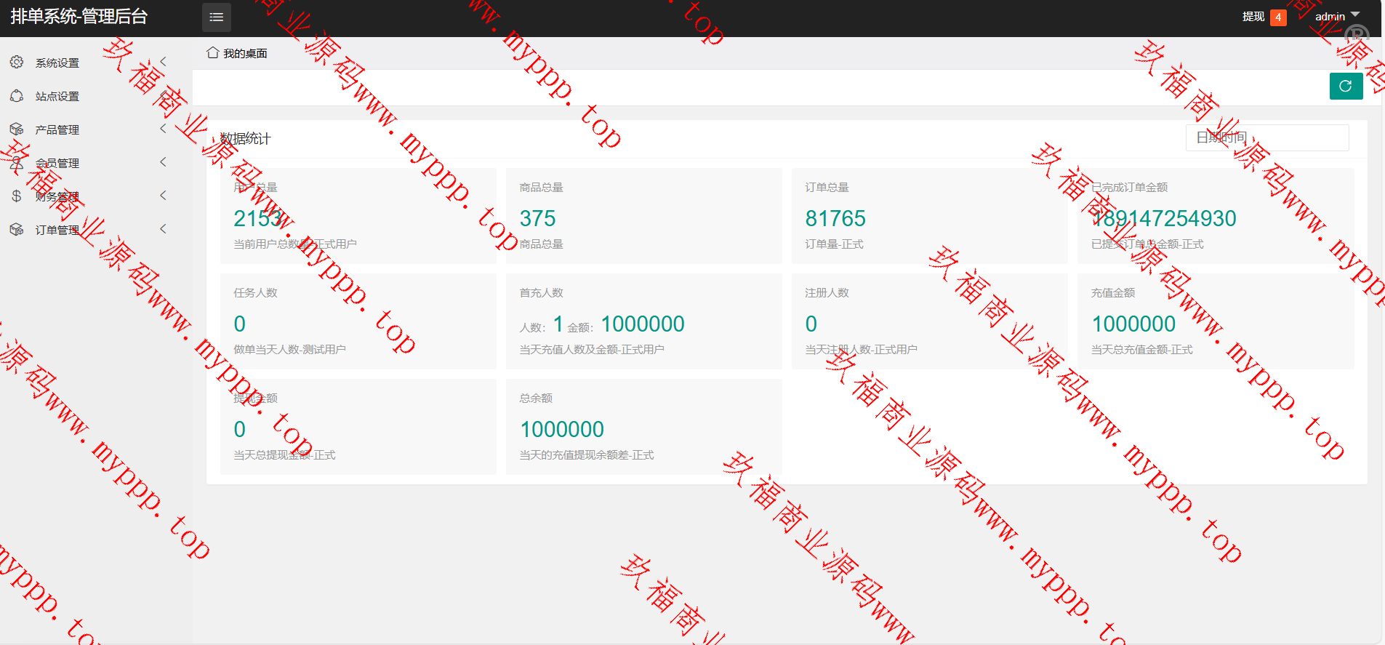This screenshot has width=1385, height=645.
Task: Expand the 系统设置 submenu chevron
Action: pos(164,62)
